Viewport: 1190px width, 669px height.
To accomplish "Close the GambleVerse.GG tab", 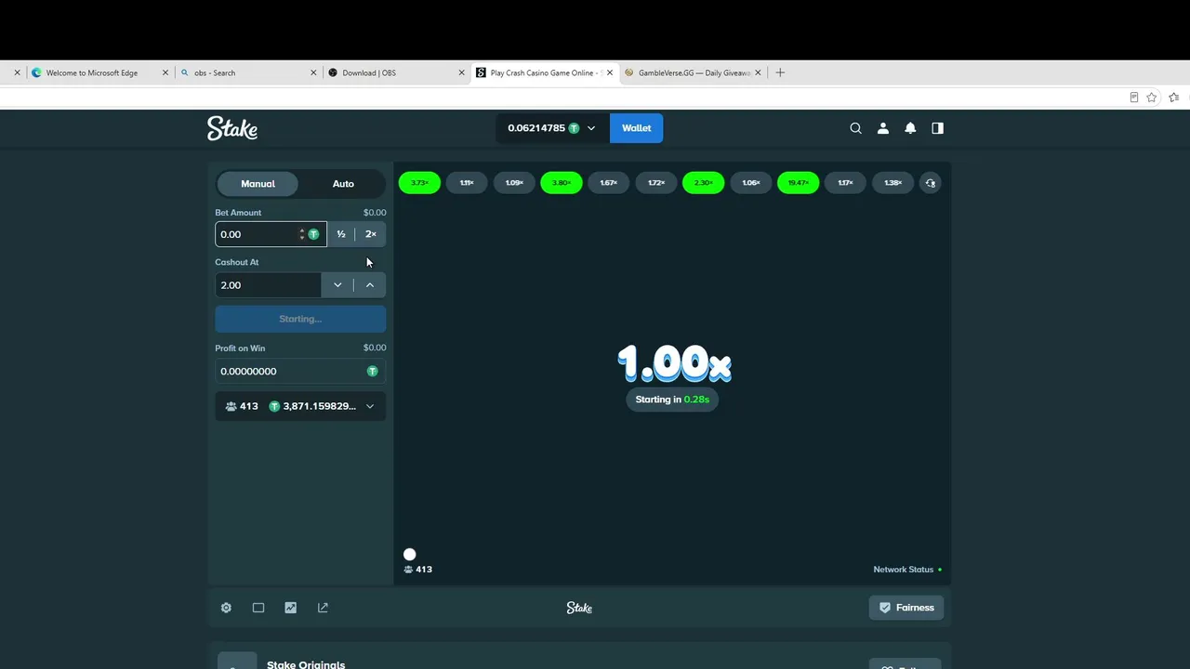I will (x=758, y=72).
